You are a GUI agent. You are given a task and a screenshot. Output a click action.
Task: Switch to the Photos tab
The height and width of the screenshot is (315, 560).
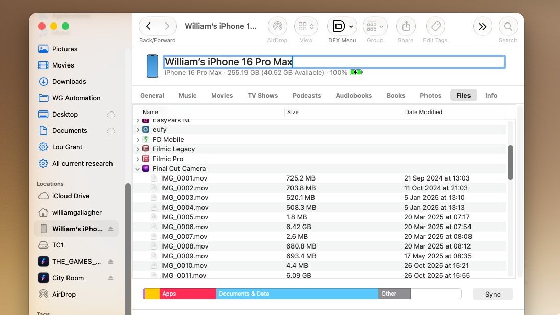click(x=431, y=95)
